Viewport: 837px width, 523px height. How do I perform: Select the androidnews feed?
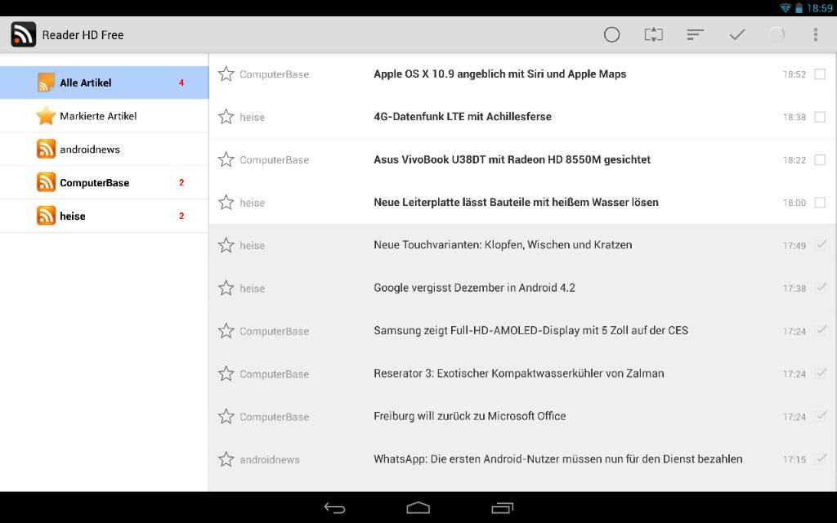[104, 150]
